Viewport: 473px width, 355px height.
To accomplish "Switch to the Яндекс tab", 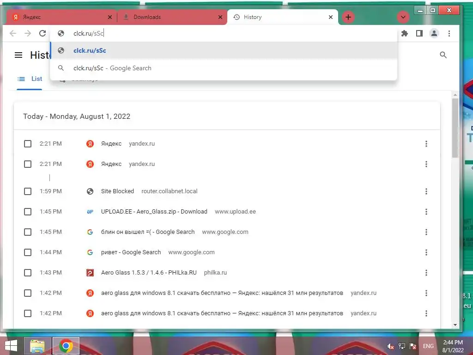I will point(61,17).
